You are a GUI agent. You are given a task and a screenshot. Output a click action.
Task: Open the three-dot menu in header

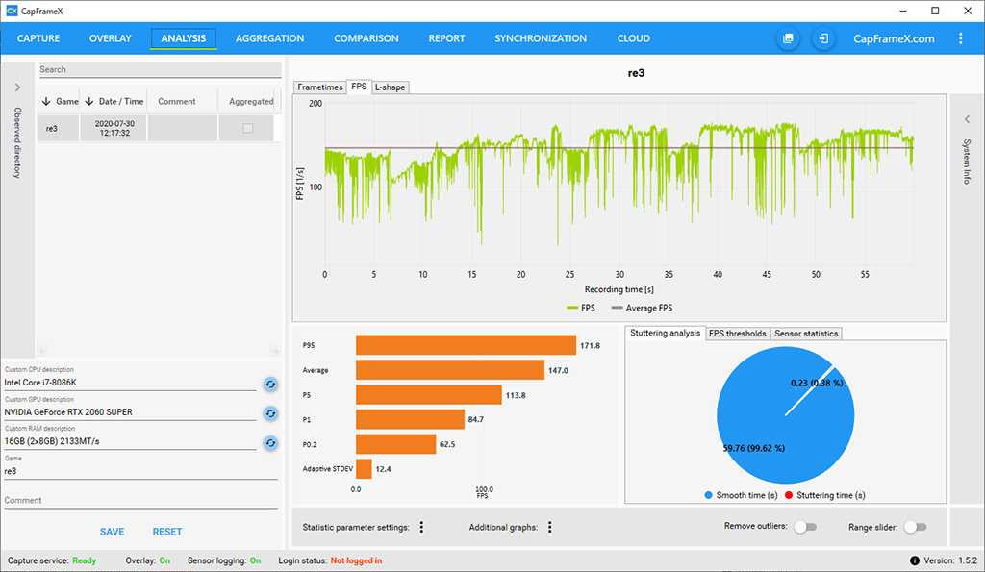(960, 38)
